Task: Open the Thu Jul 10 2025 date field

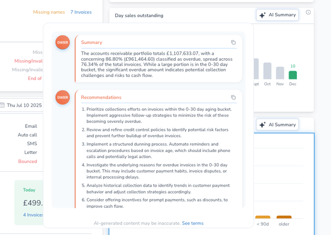Action: pos(24,105)
